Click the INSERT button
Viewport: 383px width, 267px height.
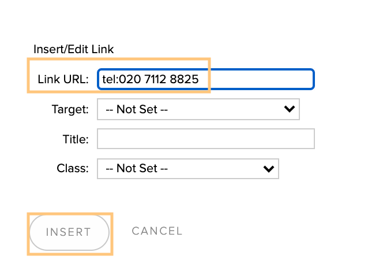coord(69,232)
